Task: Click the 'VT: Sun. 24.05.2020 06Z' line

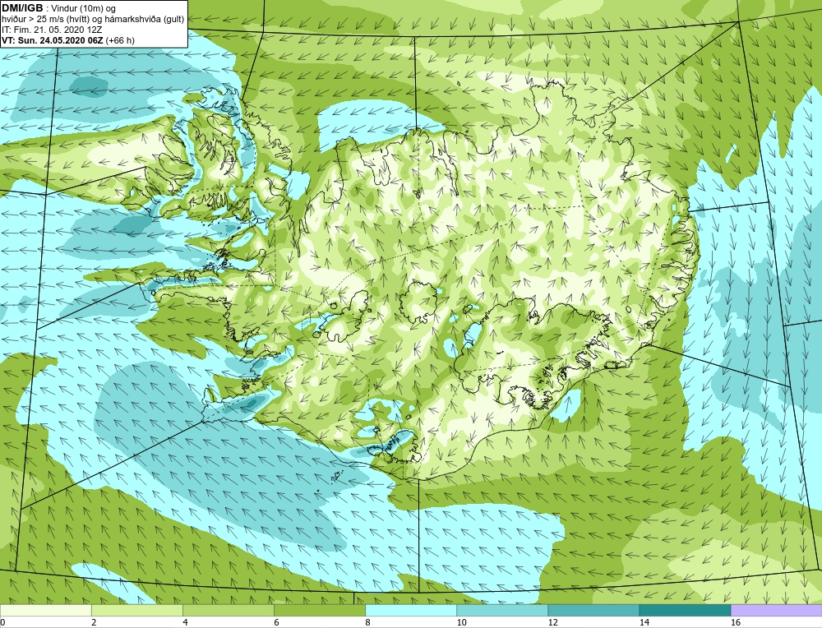Action: coord(53,40)
